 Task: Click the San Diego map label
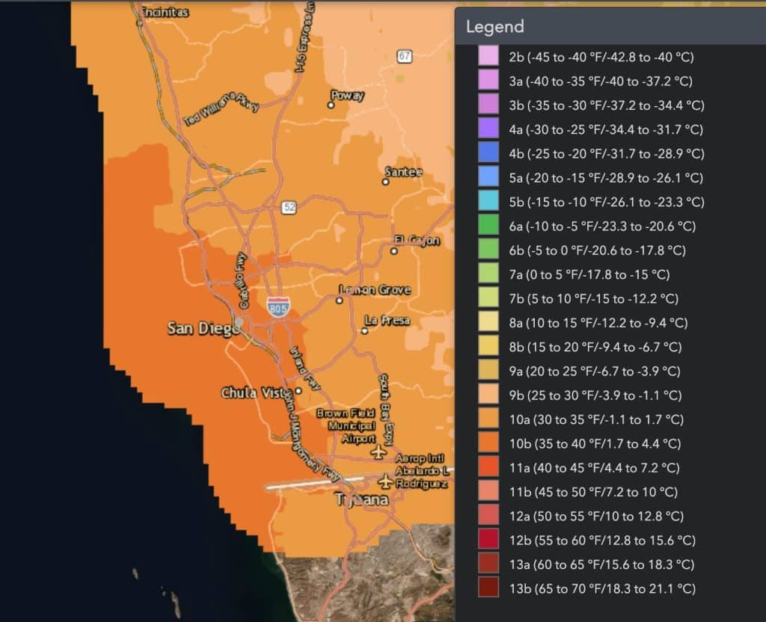204,329
